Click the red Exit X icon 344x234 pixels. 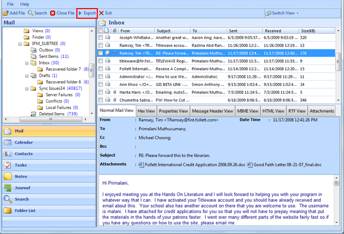102,13
